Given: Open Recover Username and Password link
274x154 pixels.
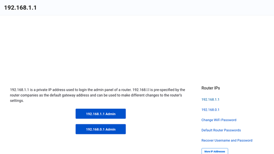Looking at the screenshot, I should click(227, 140).
